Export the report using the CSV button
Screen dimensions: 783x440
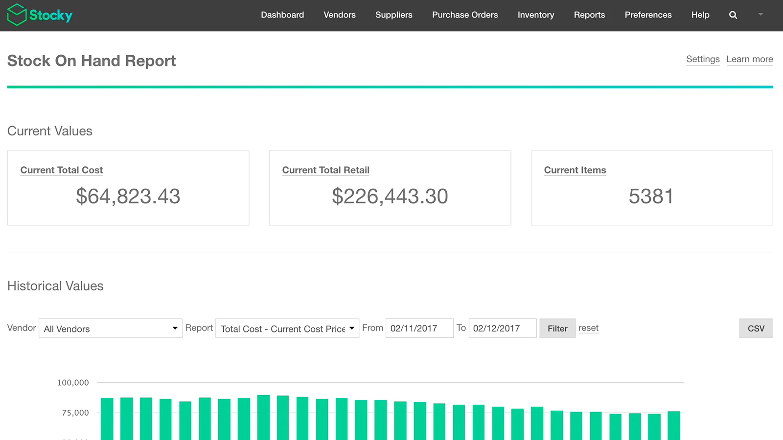(x=756, y=328)
